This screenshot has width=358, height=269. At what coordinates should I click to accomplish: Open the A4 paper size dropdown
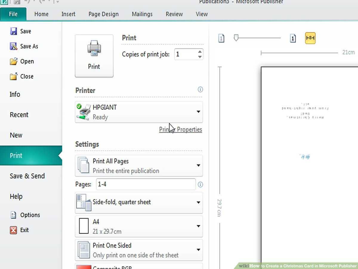[x=198, y=226]
